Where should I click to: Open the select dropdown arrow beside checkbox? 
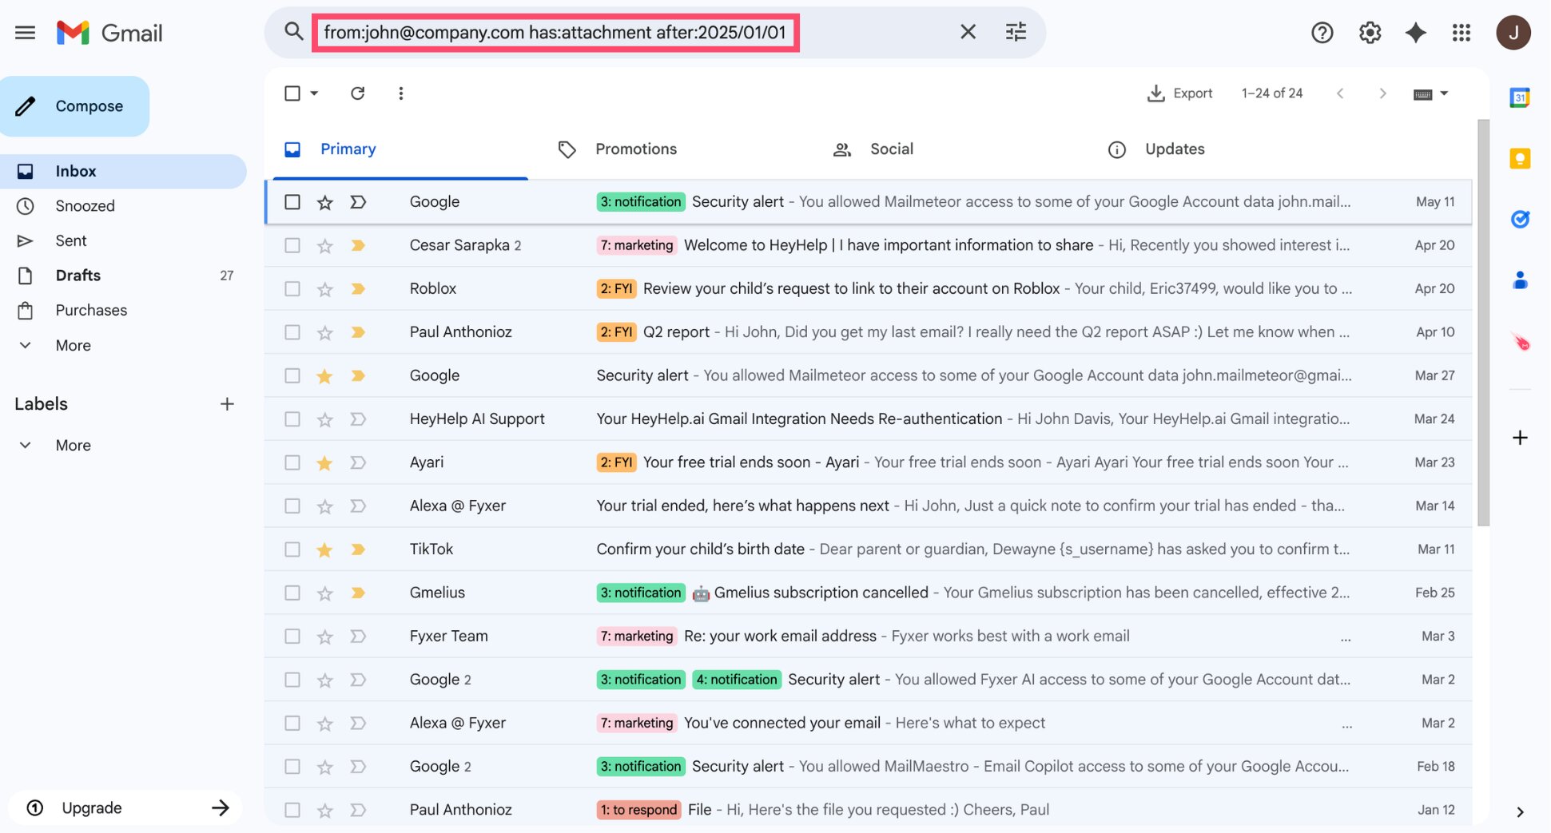[x=314, y=93]
